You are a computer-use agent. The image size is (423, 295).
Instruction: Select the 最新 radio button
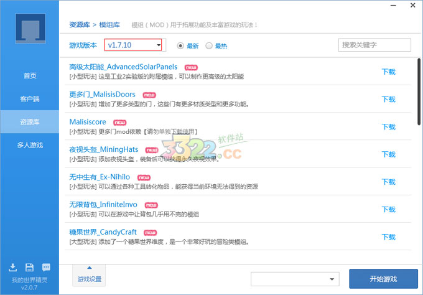click(x=180, y=46)
